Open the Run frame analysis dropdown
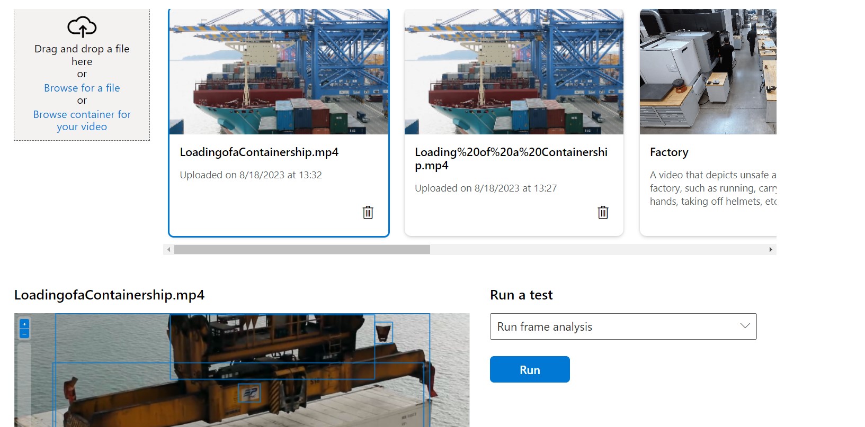865x427 pixels. pos(623,326)
